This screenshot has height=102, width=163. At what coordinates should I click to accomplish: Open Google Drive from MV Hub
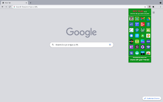148,19
